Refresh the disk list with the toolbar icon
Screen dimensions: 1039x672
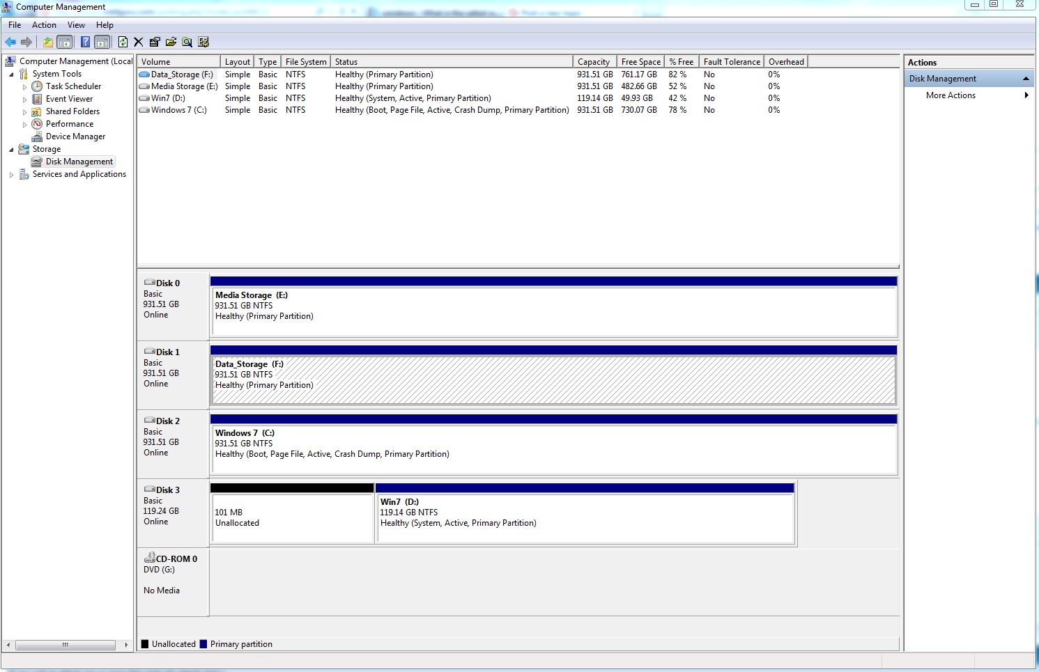click(123, 42)
